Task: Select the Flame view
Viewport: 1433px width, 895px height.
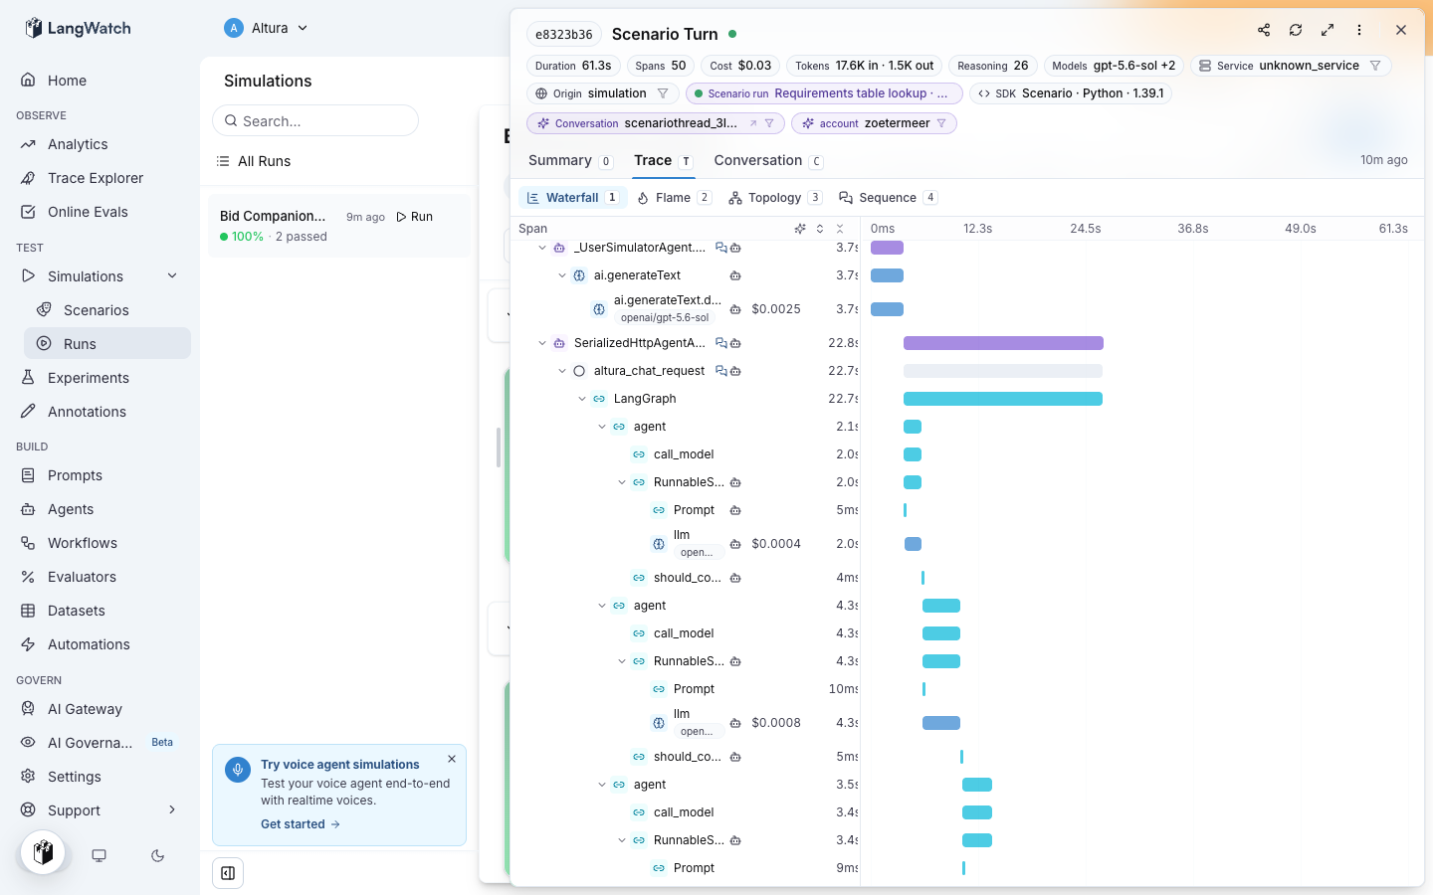Action: coord(675,198)
